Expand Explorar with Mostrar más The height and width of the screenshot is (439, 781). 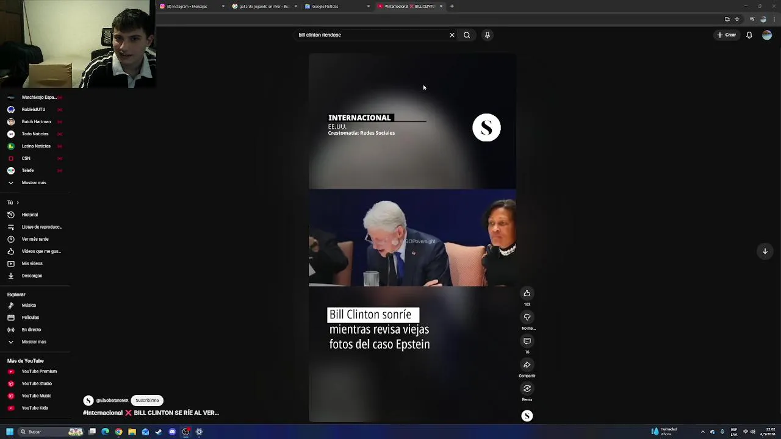[34, 341]
